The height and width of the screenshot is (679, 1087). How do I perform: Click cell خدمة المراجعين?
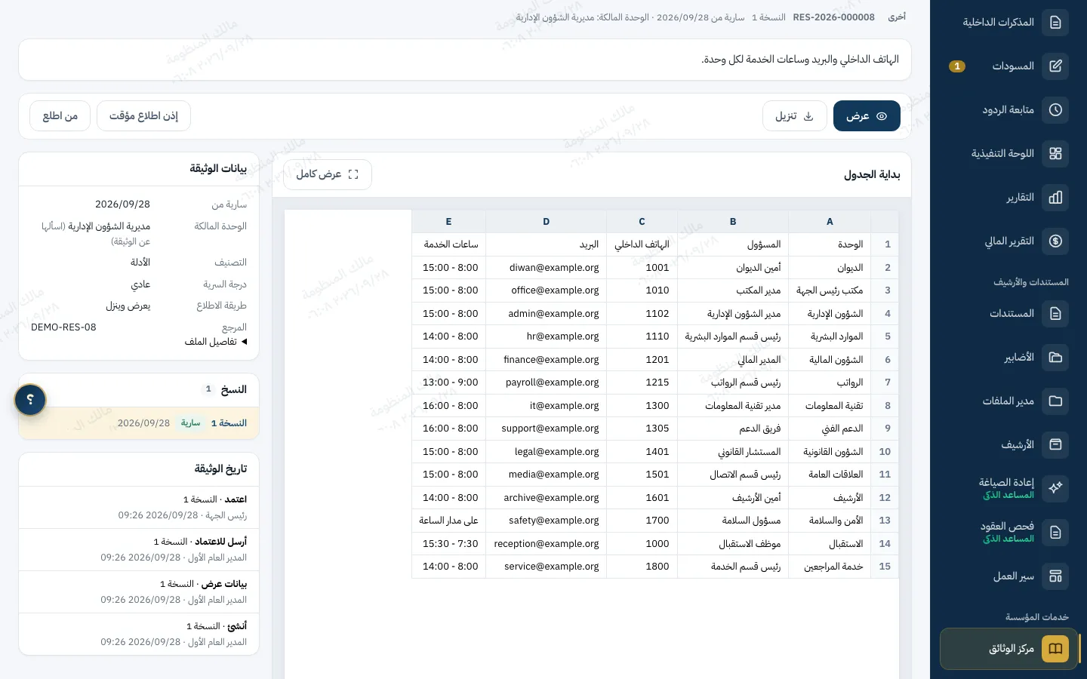pyautogui.click(x=830, y=567)
